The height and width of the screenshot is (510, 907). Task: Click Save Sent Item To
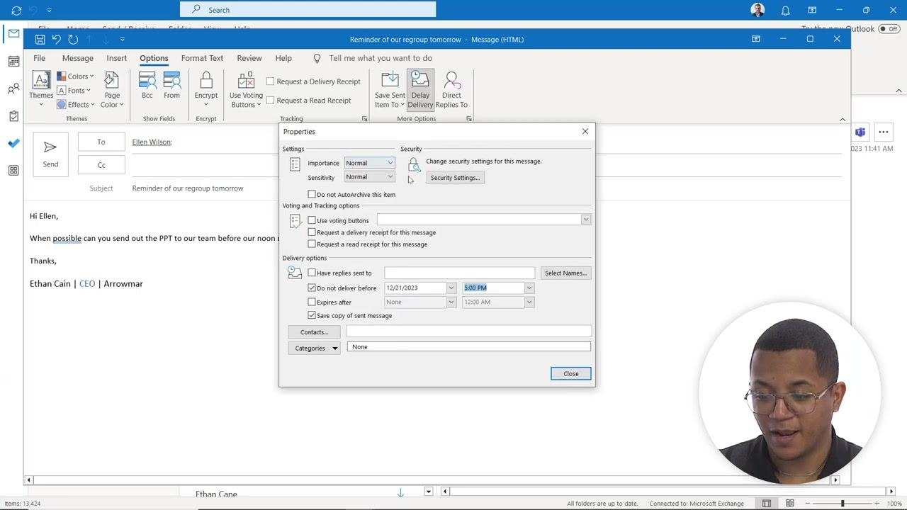point(390,90)
